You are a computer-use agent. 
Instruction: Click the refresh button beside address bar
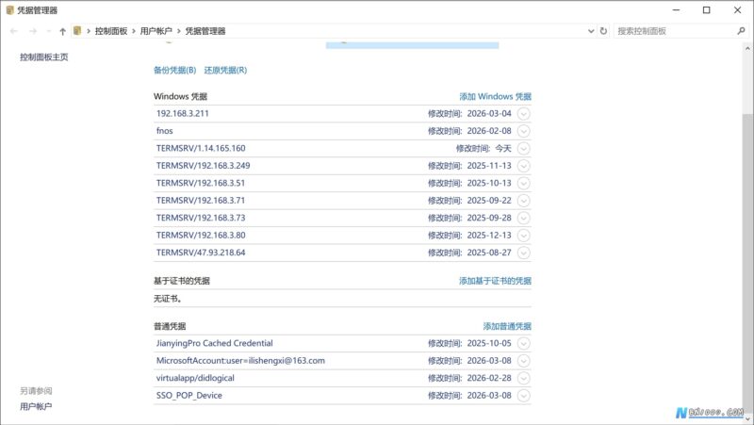click(603, 31)
